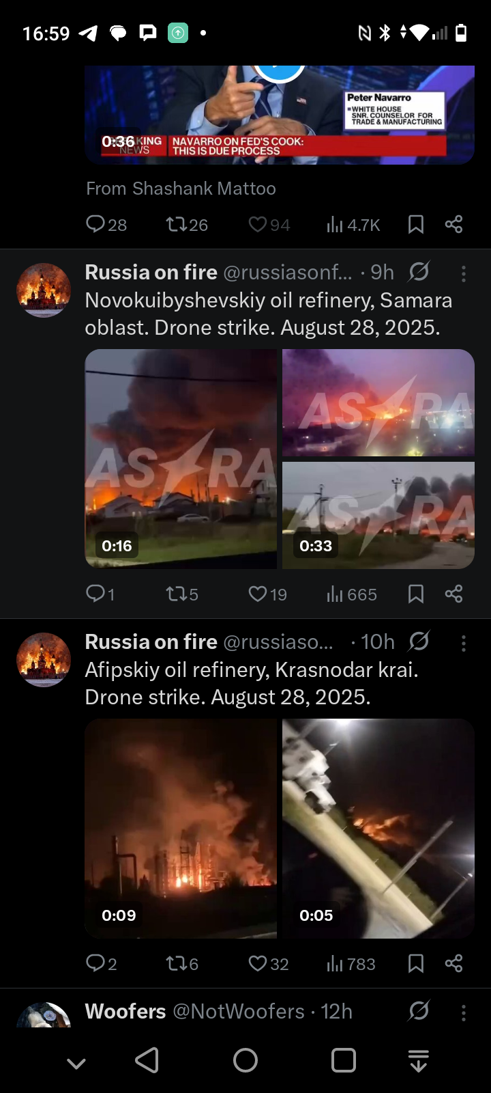Tap Grok icon on the 9h post
This screenshot has width=491, height=1093.
click(x=419, y=273)
